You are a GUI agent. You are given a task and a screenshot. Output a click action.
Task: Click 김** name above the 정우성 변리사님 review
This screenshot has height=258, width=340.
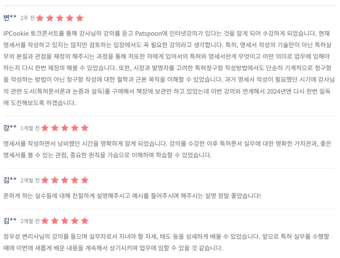[x=10, y=220]
